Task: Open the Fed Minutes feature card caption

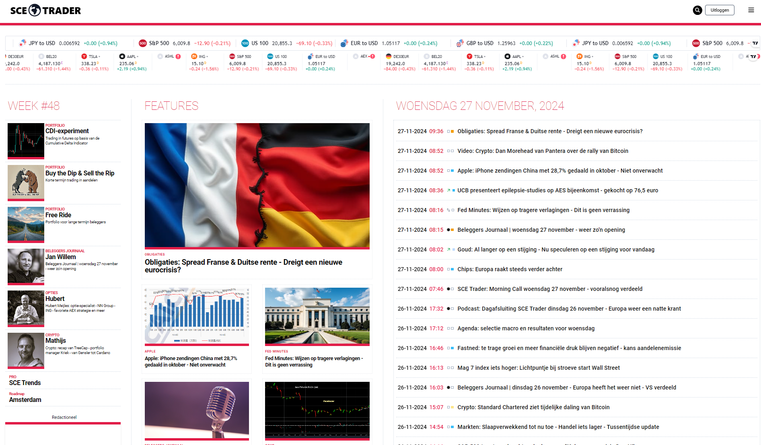Action: click(x=314, y=362)
